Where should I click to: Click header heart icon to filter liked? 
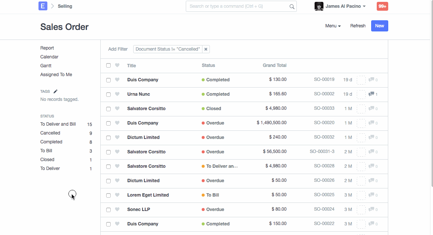click(x=117, y=65)
